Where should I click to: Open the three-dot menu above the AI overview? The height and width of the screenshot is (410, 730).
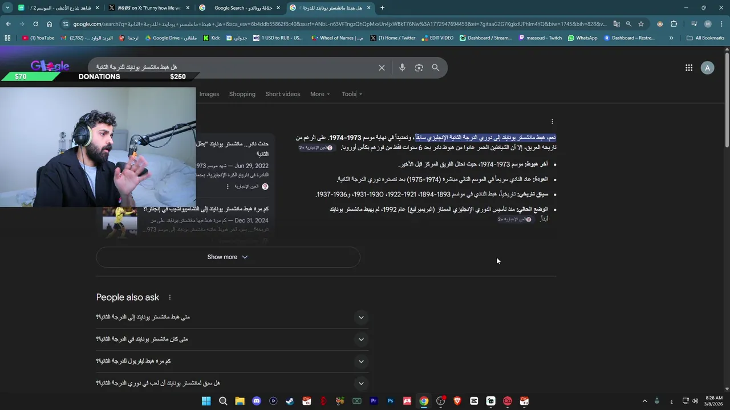pyautogui.click(x=552, y=121)
